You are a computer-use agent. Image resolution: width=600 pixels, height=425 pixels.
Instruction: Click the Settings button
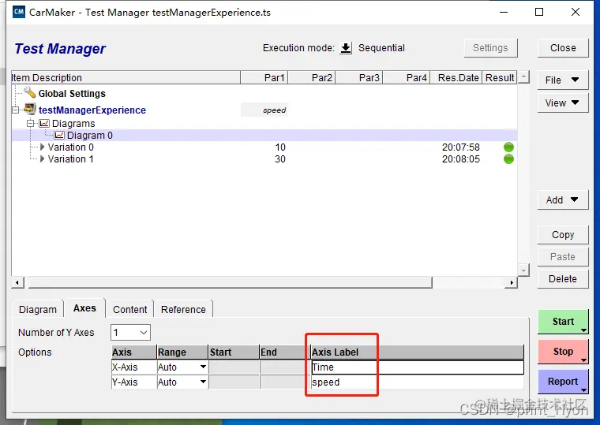coord(490,48)
